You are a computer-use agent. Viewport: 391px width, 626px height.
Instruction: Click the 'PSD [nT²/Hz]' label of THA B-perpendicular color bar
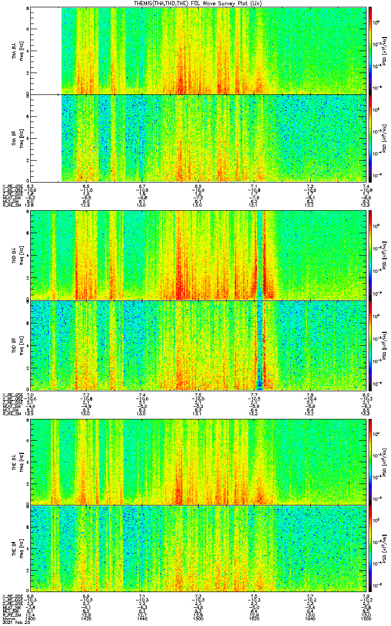point(384,51)
